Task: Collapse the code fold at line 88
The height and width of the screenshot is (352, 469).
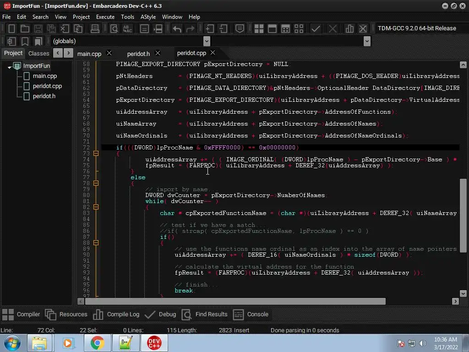Action: click(x=96, y=243)
